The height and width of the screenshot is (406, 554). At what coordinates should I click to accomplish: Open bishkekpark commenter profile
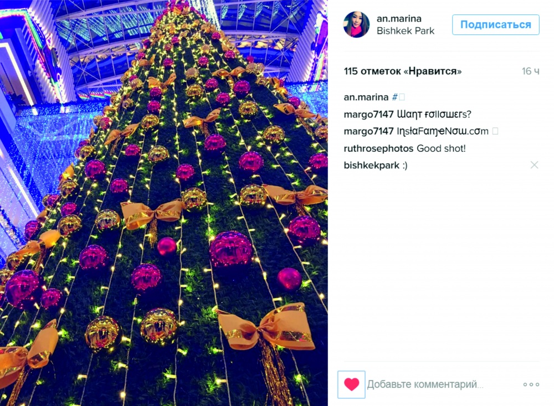pos(371,166)
